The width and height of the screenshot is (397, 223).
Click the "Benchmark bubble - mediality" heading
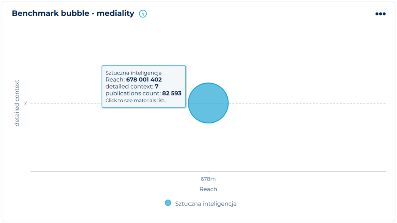click(x=73, y=13)
